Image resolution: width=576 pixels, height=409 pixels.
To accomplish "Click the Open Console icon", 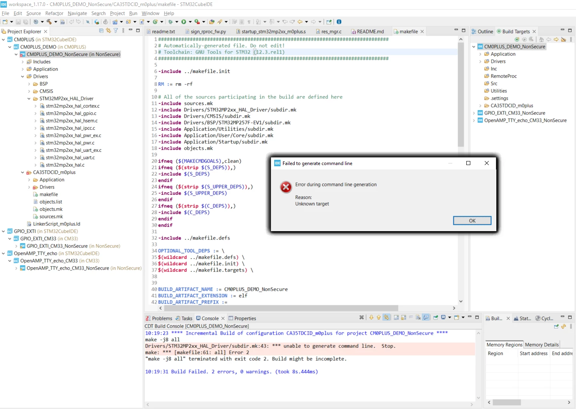I will pos(457,317).
